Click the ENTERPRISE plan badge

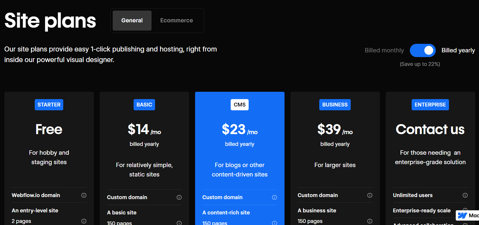point(430,105)
